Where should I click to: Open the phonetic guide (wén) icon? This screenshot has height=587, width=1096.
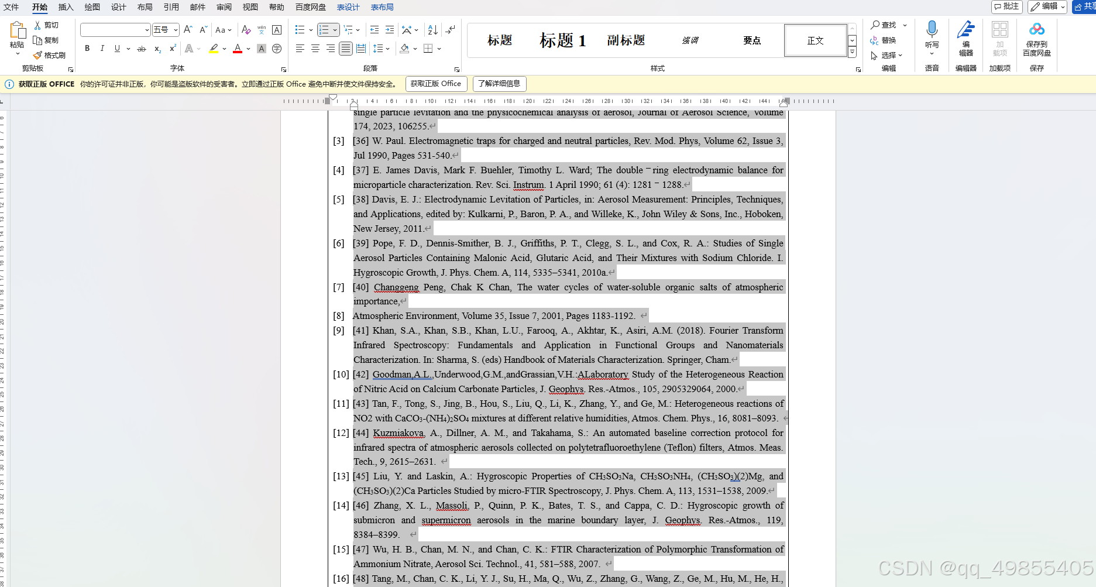[x=262, y=30]
